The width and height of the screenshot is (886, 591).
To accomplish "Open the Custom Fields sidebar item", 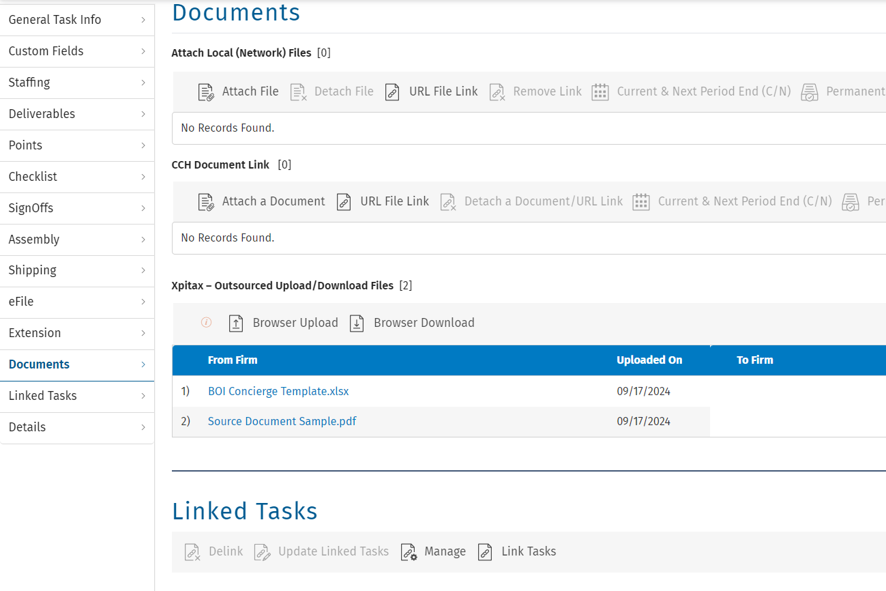I will pos(46,51).
